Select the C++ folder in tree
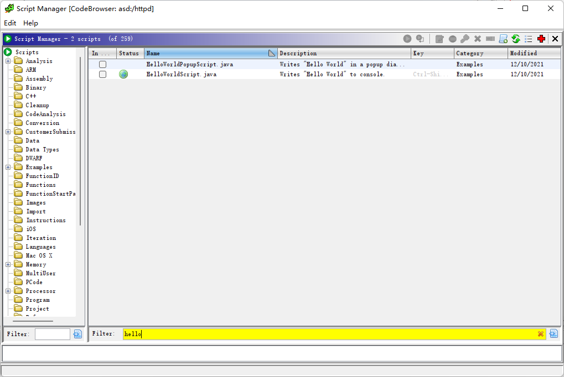 [x=31, y=96]
